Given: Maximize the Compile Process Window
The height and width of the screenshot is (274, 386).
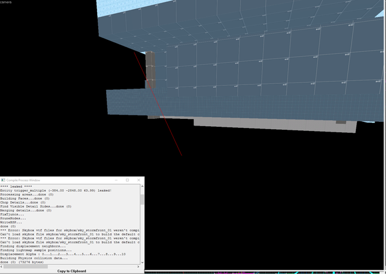Looking at the screenshot, I should [127, 180].
